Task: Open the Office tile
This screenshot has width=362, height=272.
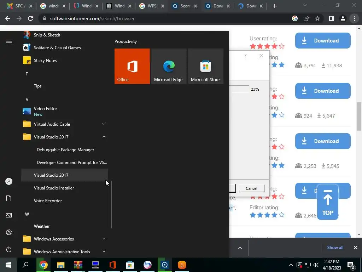Action: (x=132, y=66)
